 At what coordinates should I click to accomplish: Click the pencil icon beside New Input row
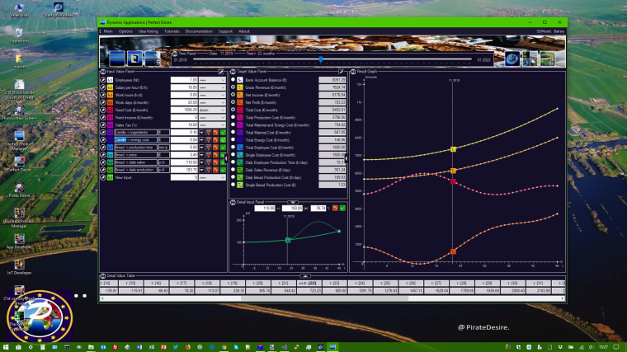coord(103,177)
